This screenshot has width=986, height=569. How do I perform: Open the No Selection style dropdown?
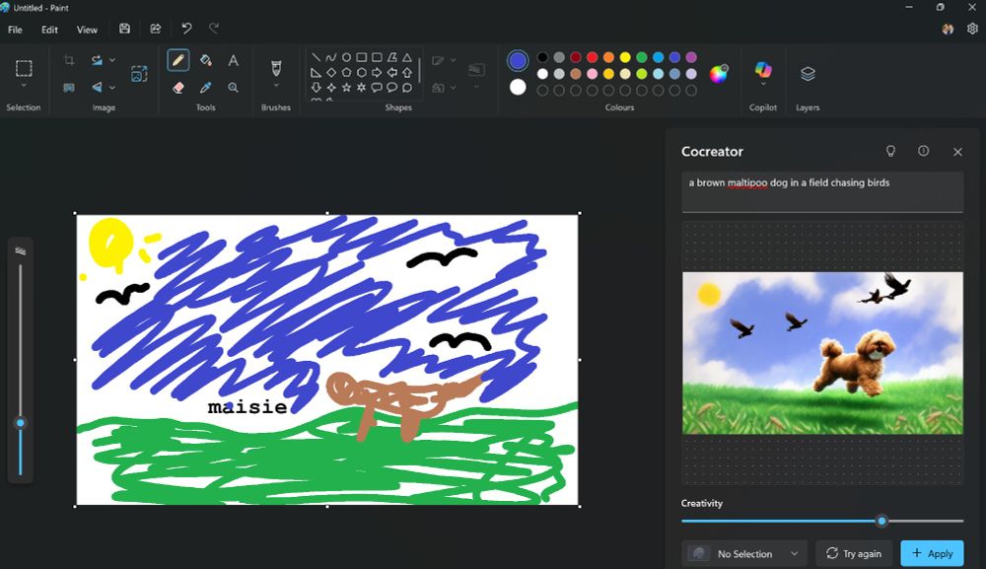(744, 553)
